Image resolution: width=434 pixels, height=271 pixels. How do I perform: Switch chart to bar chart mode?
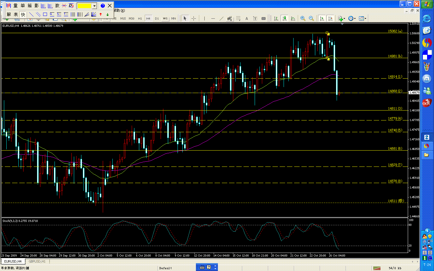click(276, 18)
